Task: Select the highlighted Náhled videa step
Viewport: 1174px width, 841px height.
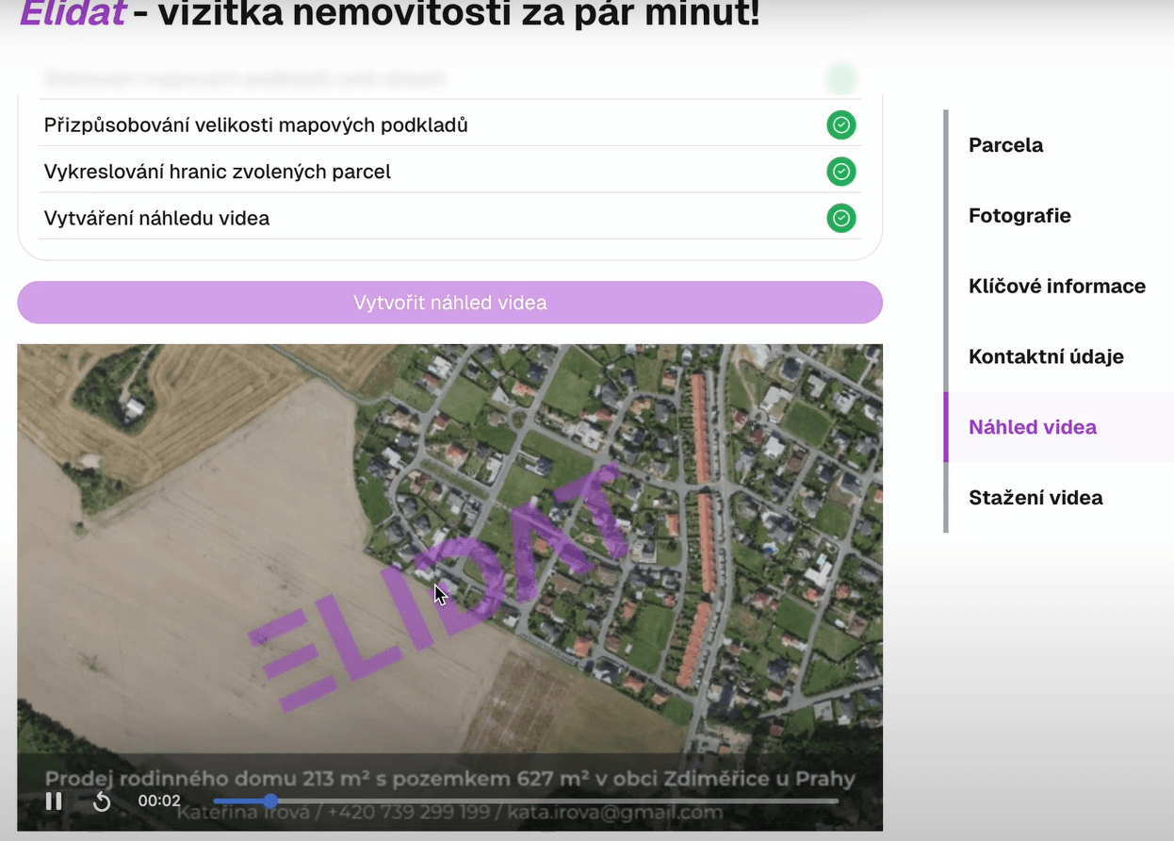Action: [x=1033, y=427]
